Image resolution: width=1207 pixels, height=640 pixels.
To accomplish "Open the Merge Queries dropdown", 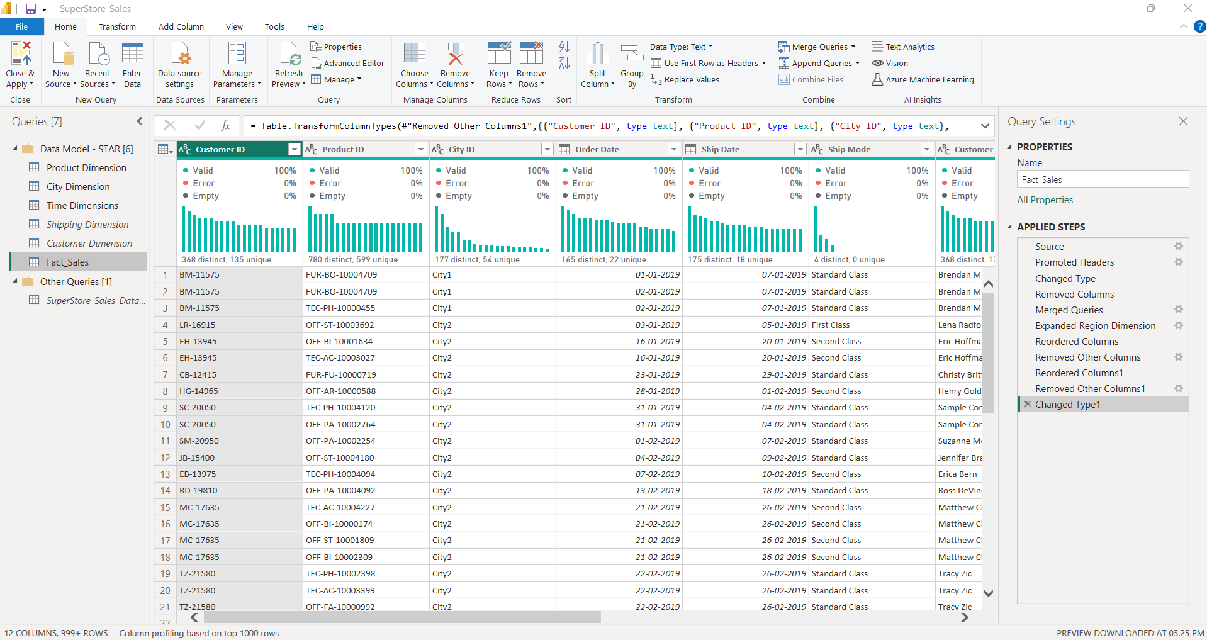I will (817, 47).
